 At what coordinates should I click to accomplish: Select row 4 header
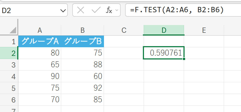[13, 76]
